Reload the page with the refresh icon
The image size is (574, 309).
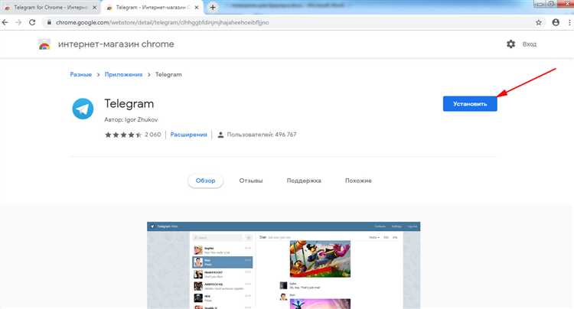[32, 22]
